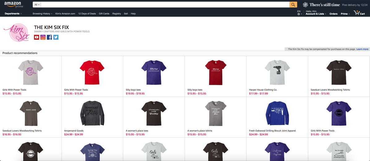Click the snowflake holiday banner icon
The height and width of the screenshot is (161, 370).
[x=305, y=5]
